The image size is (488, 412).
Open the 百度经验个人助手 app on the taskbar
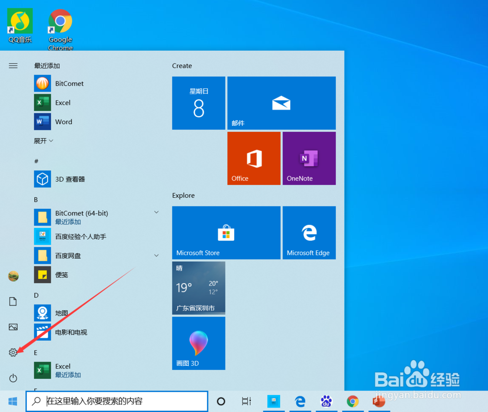274,401
